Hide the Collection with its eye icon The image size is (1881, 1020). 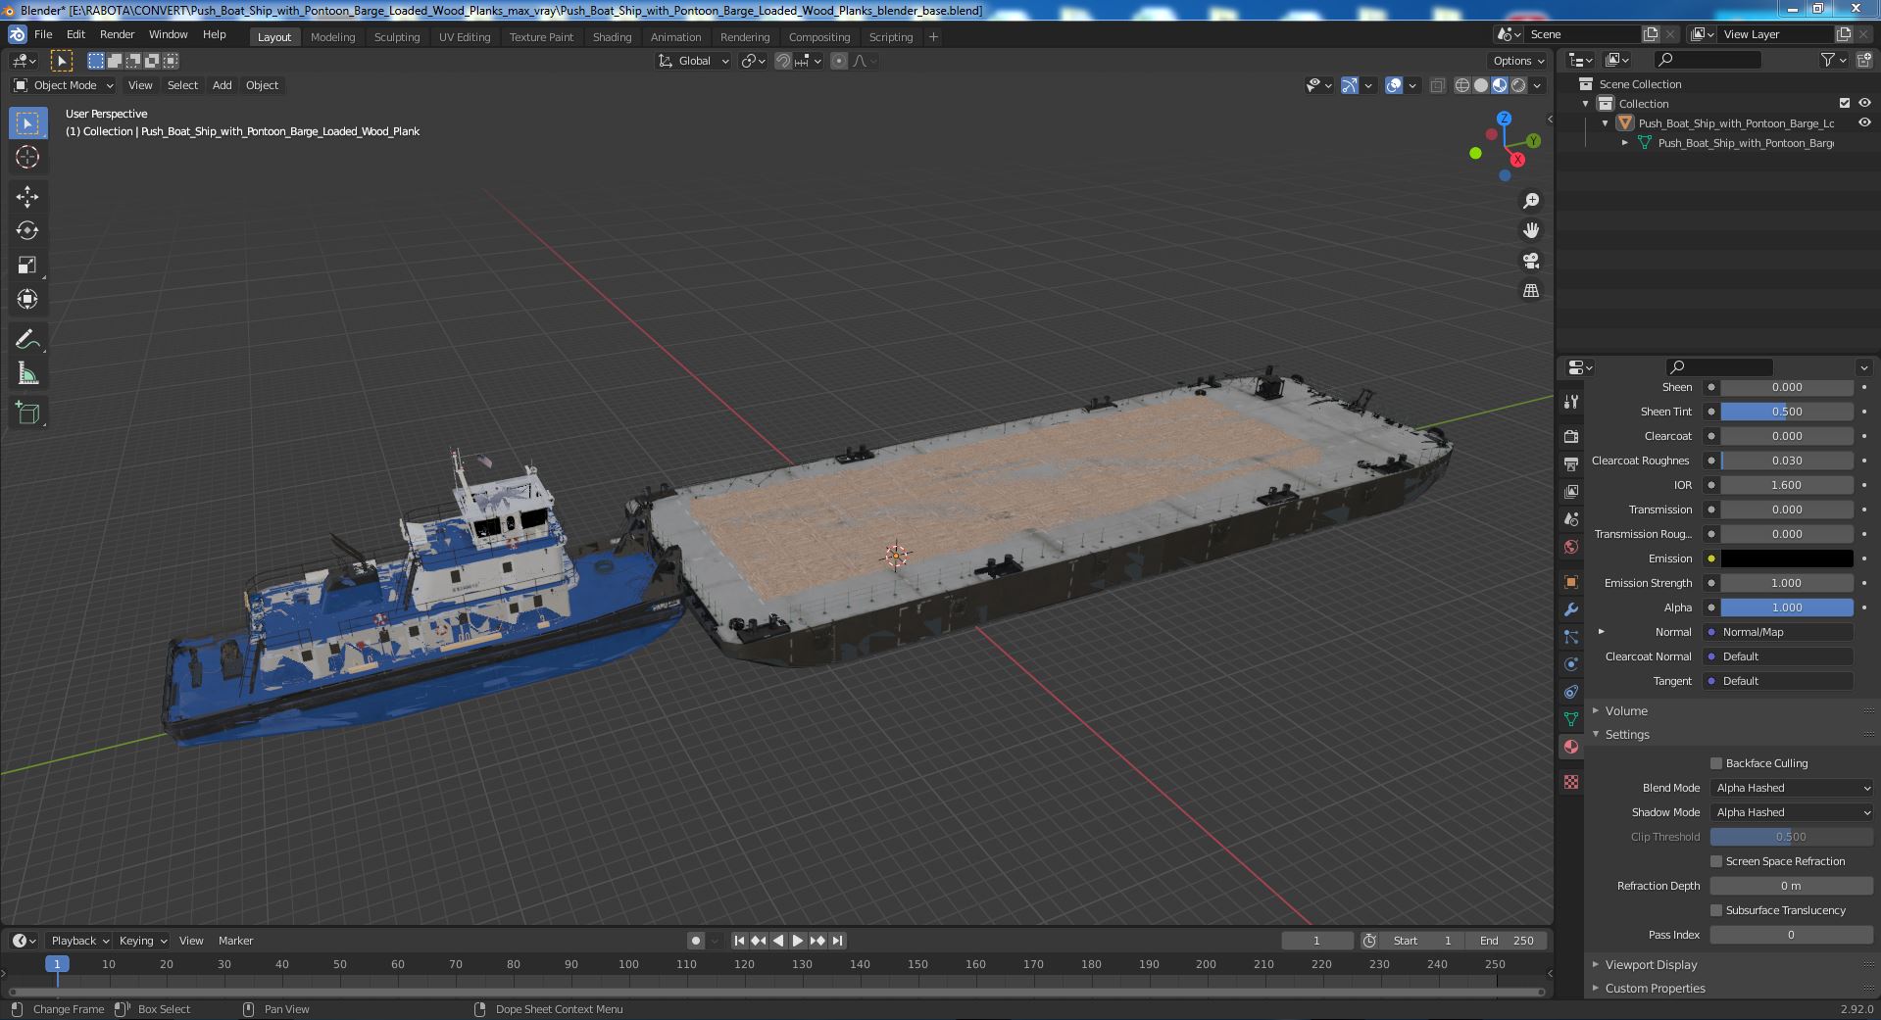tap(1864, 103)
